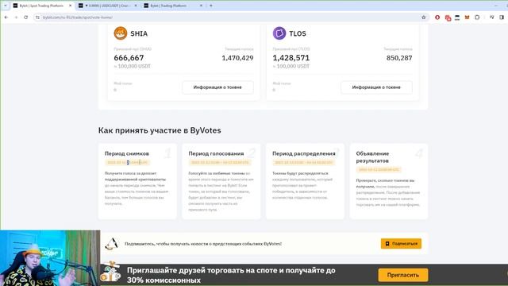This screenshot has height=286, width=508.
Task: Open the red overlapping-squares extension icon
Action: click(448, 17)
